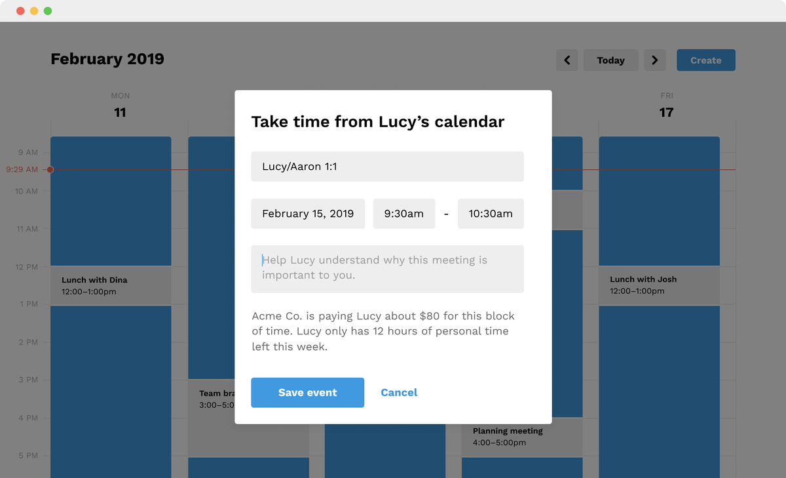Viewport: 786px width, 478px height.
Task: Go to previous week with left chevron
Action: [567, 60]
